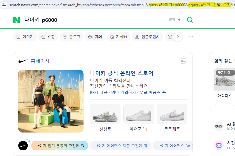This screenshot has height=156, width=235.
Task: Switch to the 블로그 tab
Action: (x=71, y=37)
